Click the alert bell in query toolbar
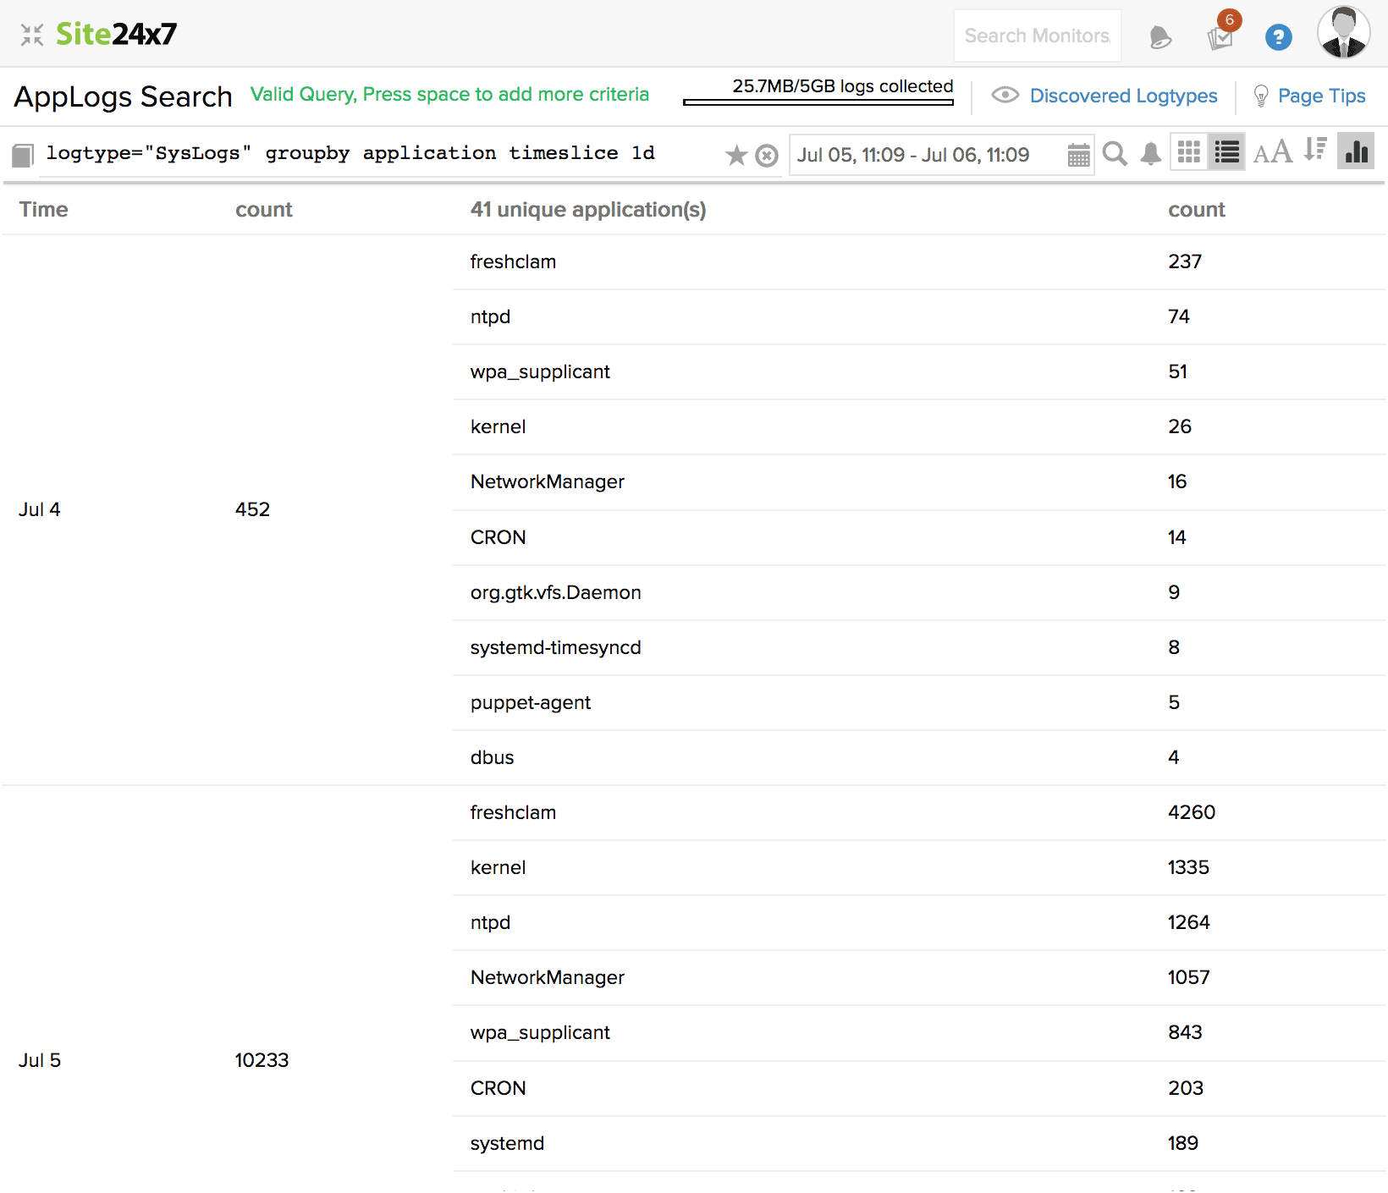The width and height of the screenshot is (1388, 1193). point(1150,154)
